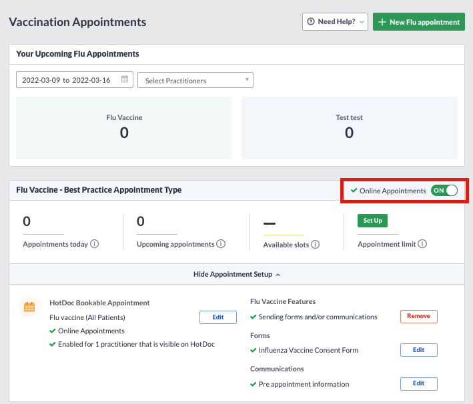
Task: Click the Communications subheading
Action: pyautogui.click(x=277, y=369)
